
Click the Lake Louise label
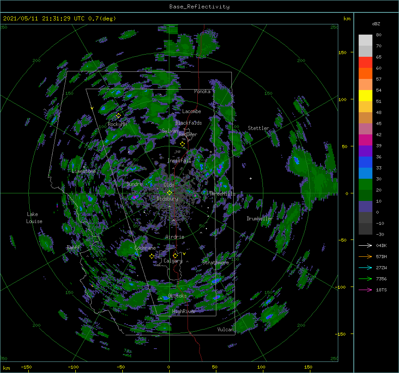tap(34, 218)
